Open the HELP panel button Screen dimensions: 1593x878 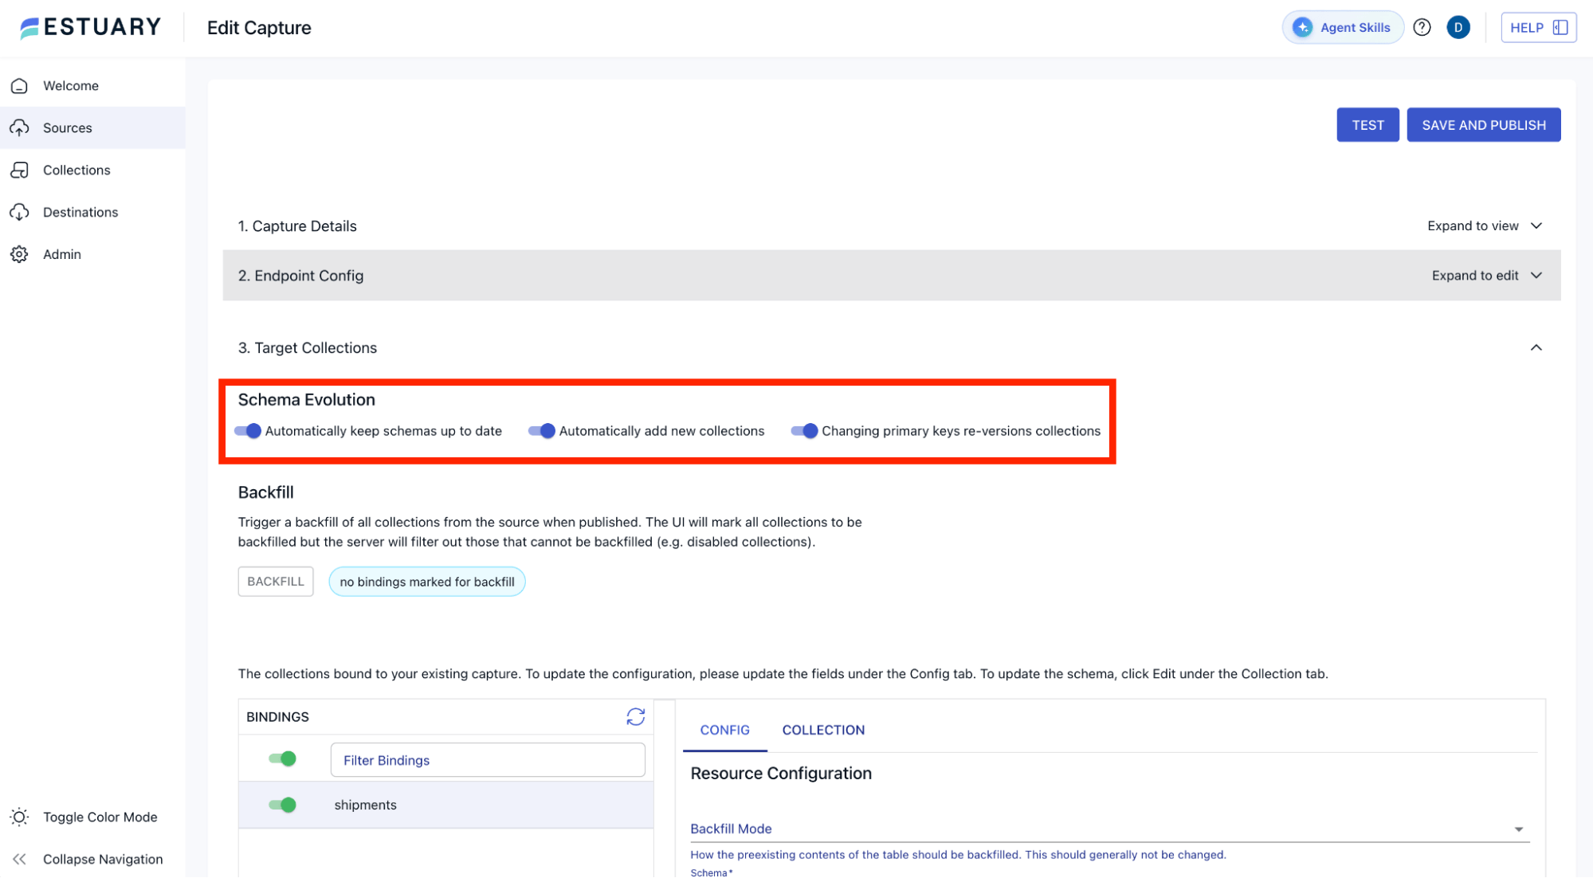tap(1538, 27)
